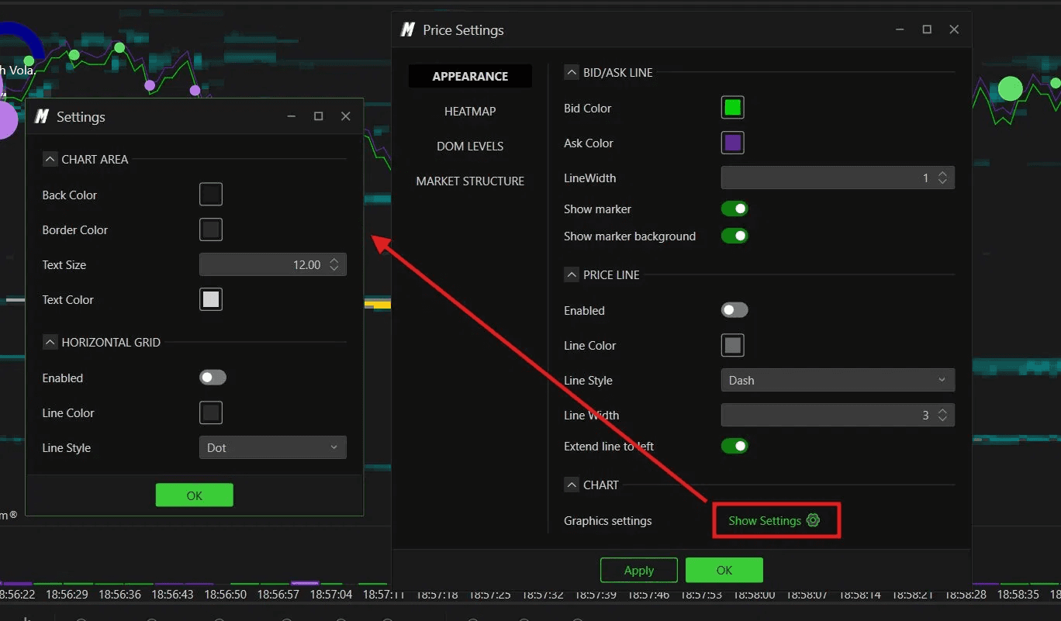Open the Price Line Style dropdown showing Dash
Screen dimensions: 1061x621
[838, 380]
